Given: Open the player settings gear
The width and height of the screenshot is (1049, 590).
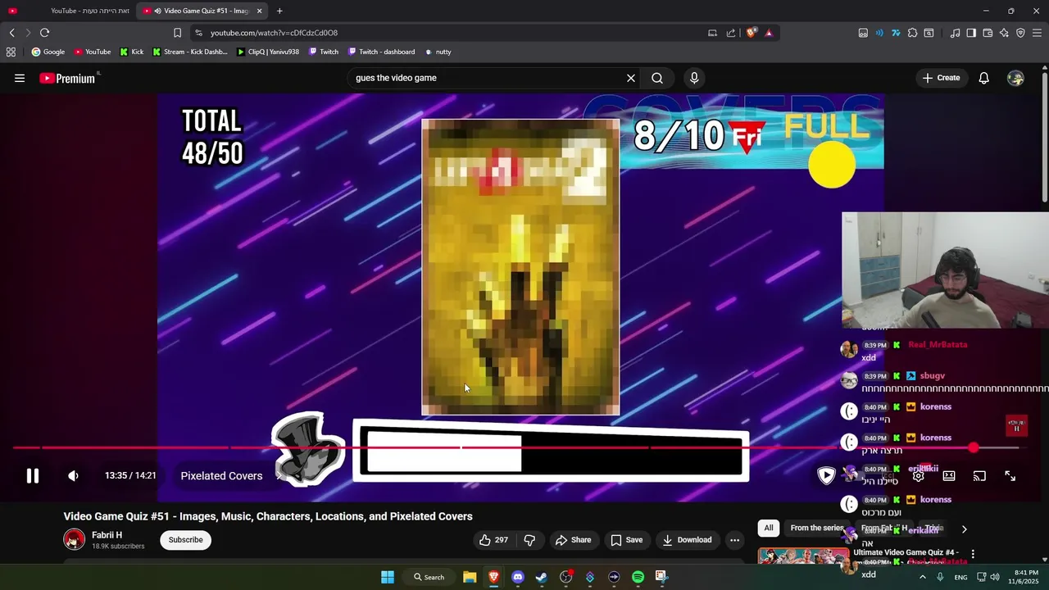Looking at the screenshot, I should point(919,476).
